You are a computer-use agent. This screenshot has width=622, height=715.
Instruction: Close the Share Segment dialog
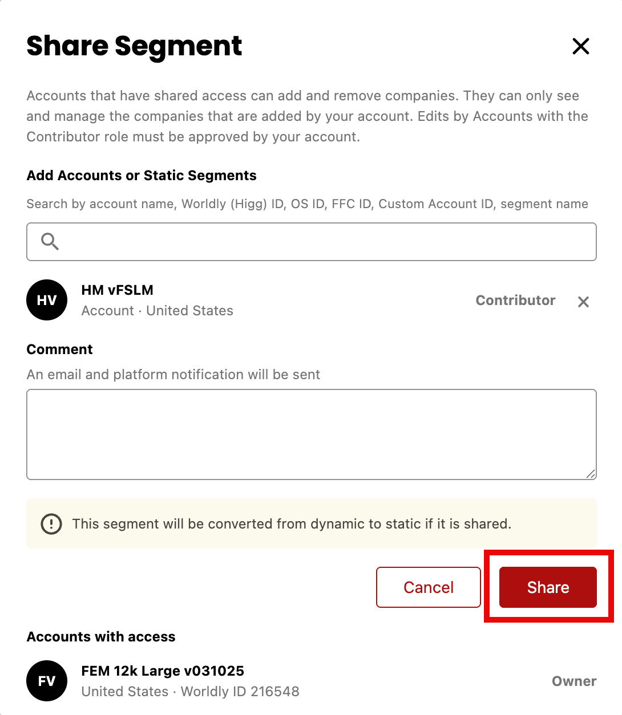coord(581,46)
